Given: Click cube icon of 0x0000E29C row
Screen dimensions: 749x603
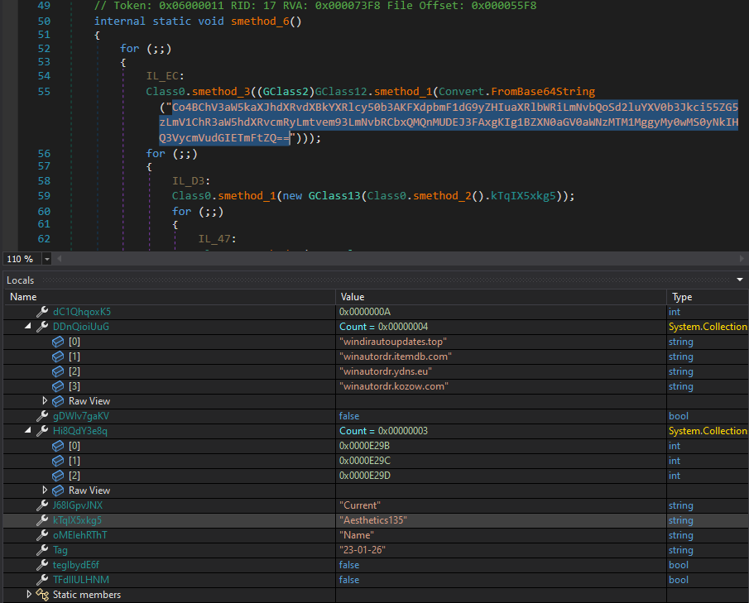Looking at the screenshot, I should click(58, 460).
